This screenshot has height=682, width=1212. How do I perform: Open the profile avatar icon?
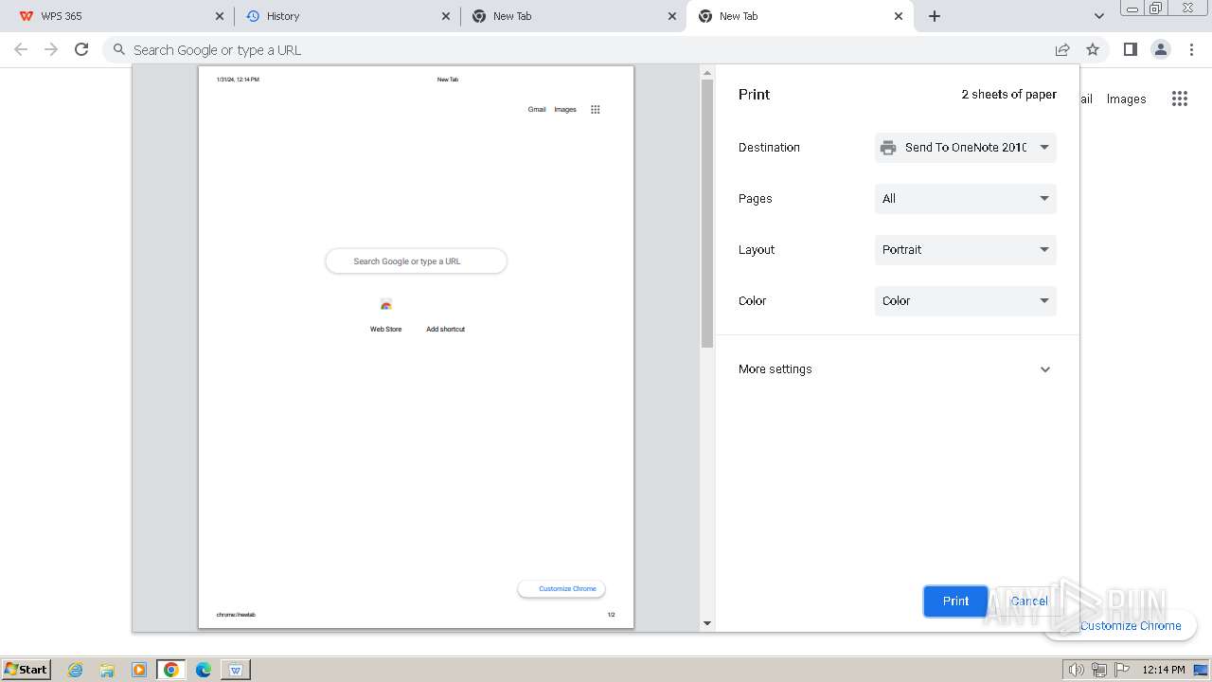1160,49
